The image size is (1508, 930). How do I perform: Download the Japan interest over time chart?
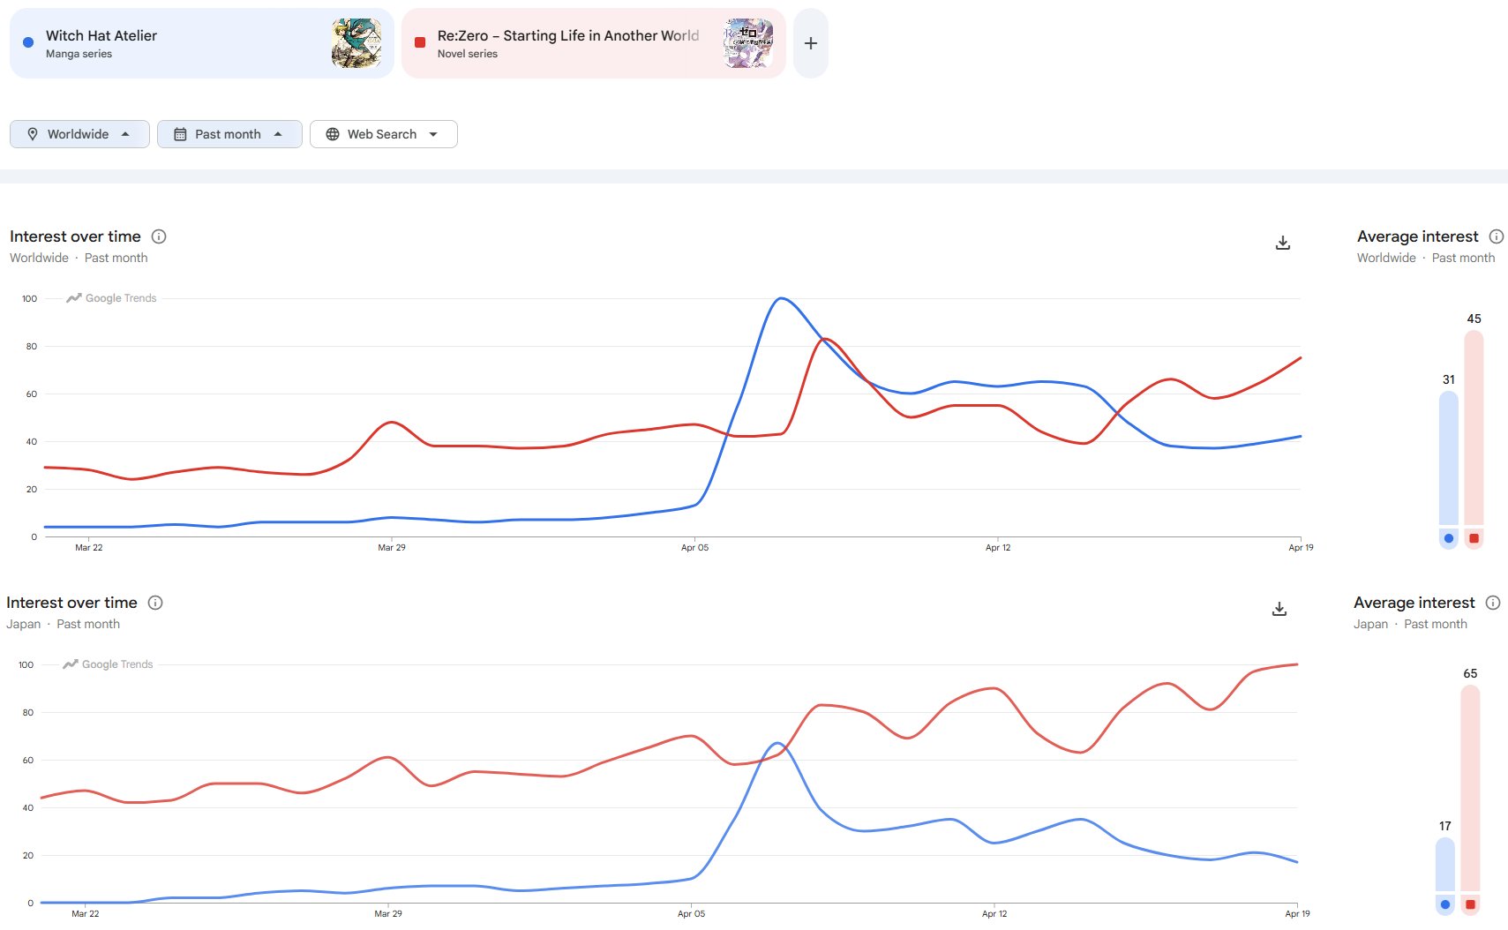tap(1279, 609)
